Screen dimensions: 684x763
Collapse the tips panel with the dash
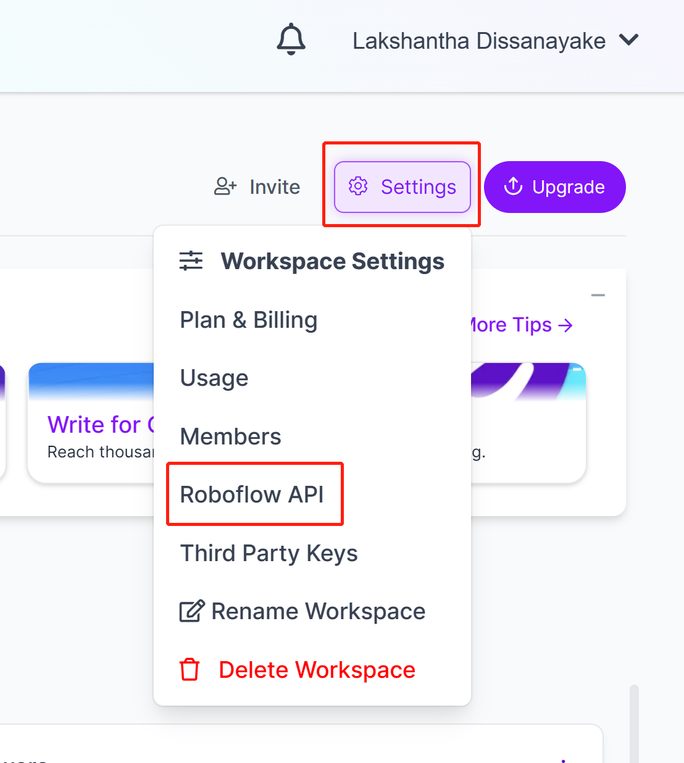click(598, 296)
